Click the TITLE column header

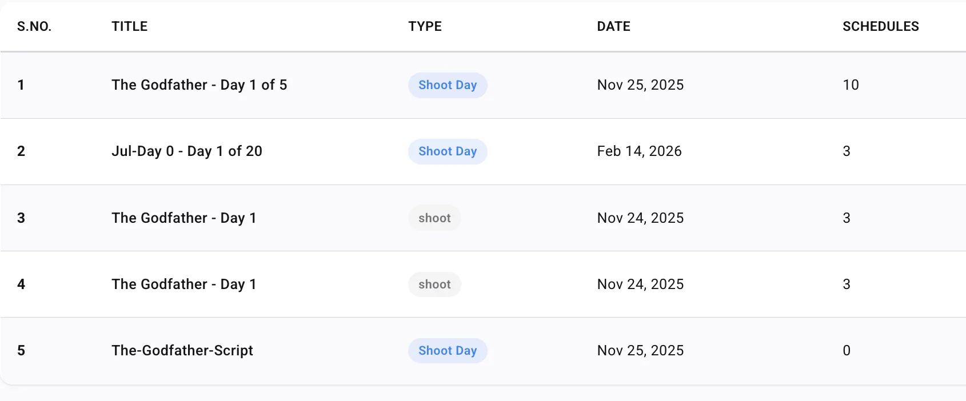pos(130,26)
